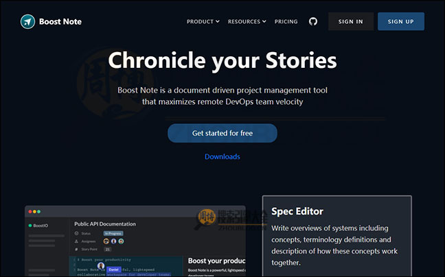This screenshot has height=277, width=445.
Task: Click the Boost Note brand name
Action: point(60,21)
